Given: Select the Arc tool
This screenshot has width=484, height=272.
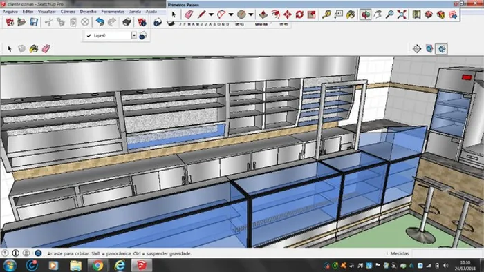Looking at the screenshot, I should point(221,14).
